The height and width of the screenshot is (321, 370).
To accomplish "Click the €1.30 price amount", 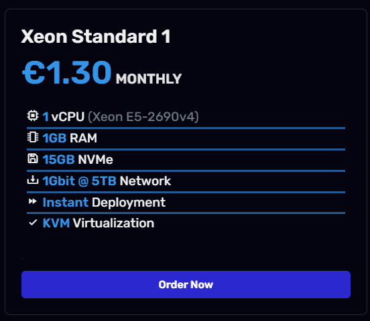I will coord(66,72).
